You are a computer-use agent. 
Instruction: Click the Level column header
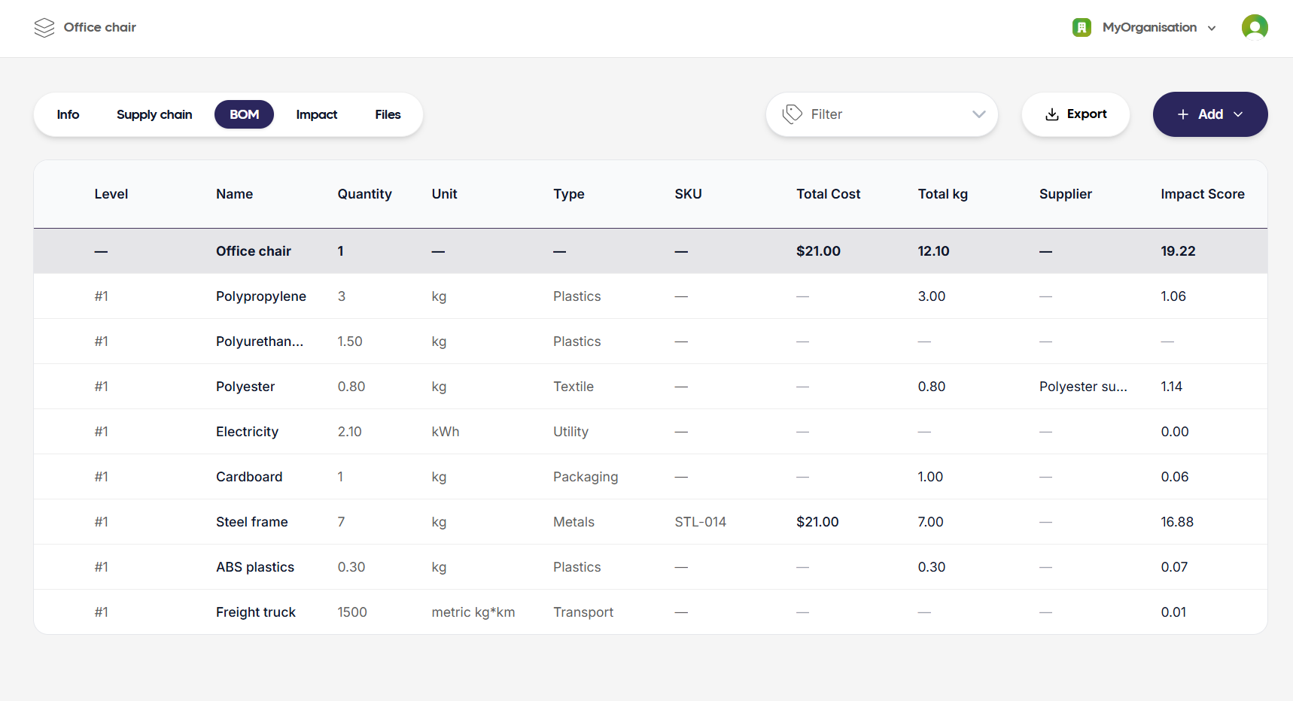point(111,194)
